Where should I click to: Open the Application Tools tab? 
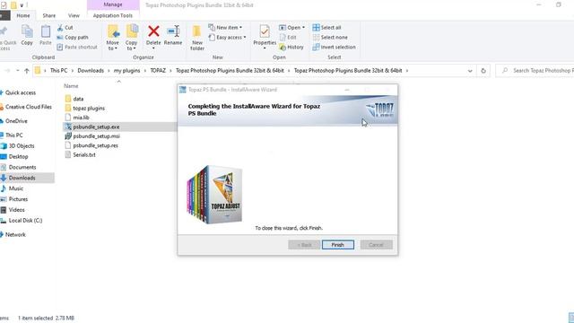[x=113, y=15]
